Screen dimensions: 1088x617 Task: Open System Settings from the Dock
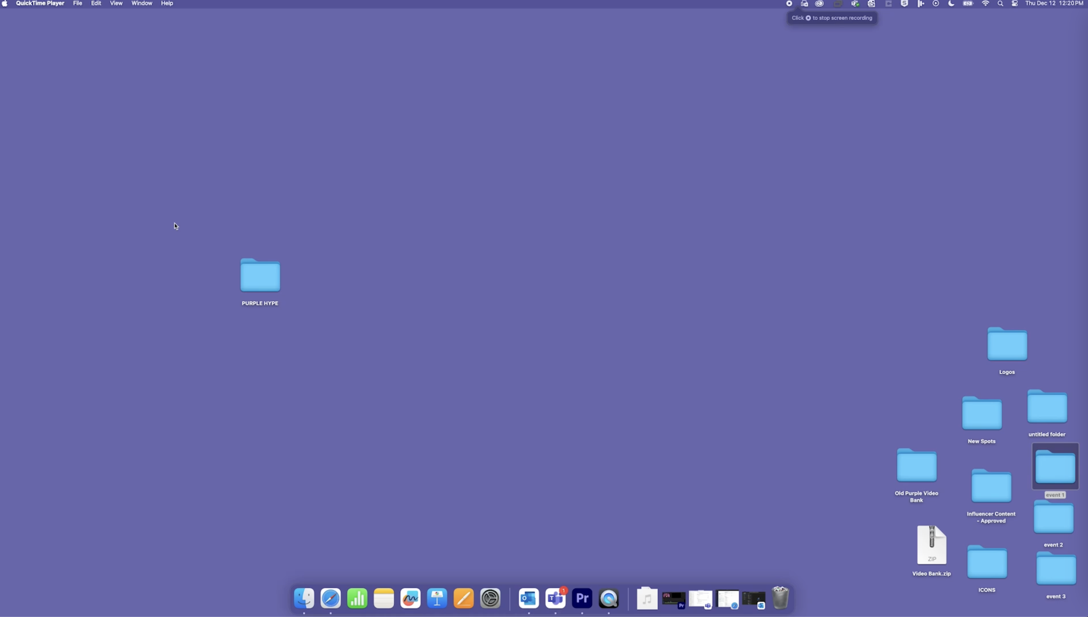pos(490,598)
